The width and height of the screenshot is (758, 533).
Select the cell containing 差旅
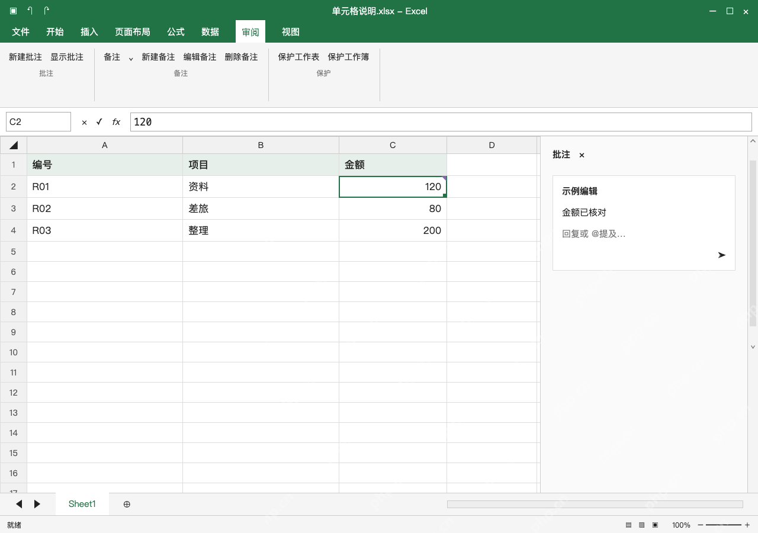(x=261, y=208)
